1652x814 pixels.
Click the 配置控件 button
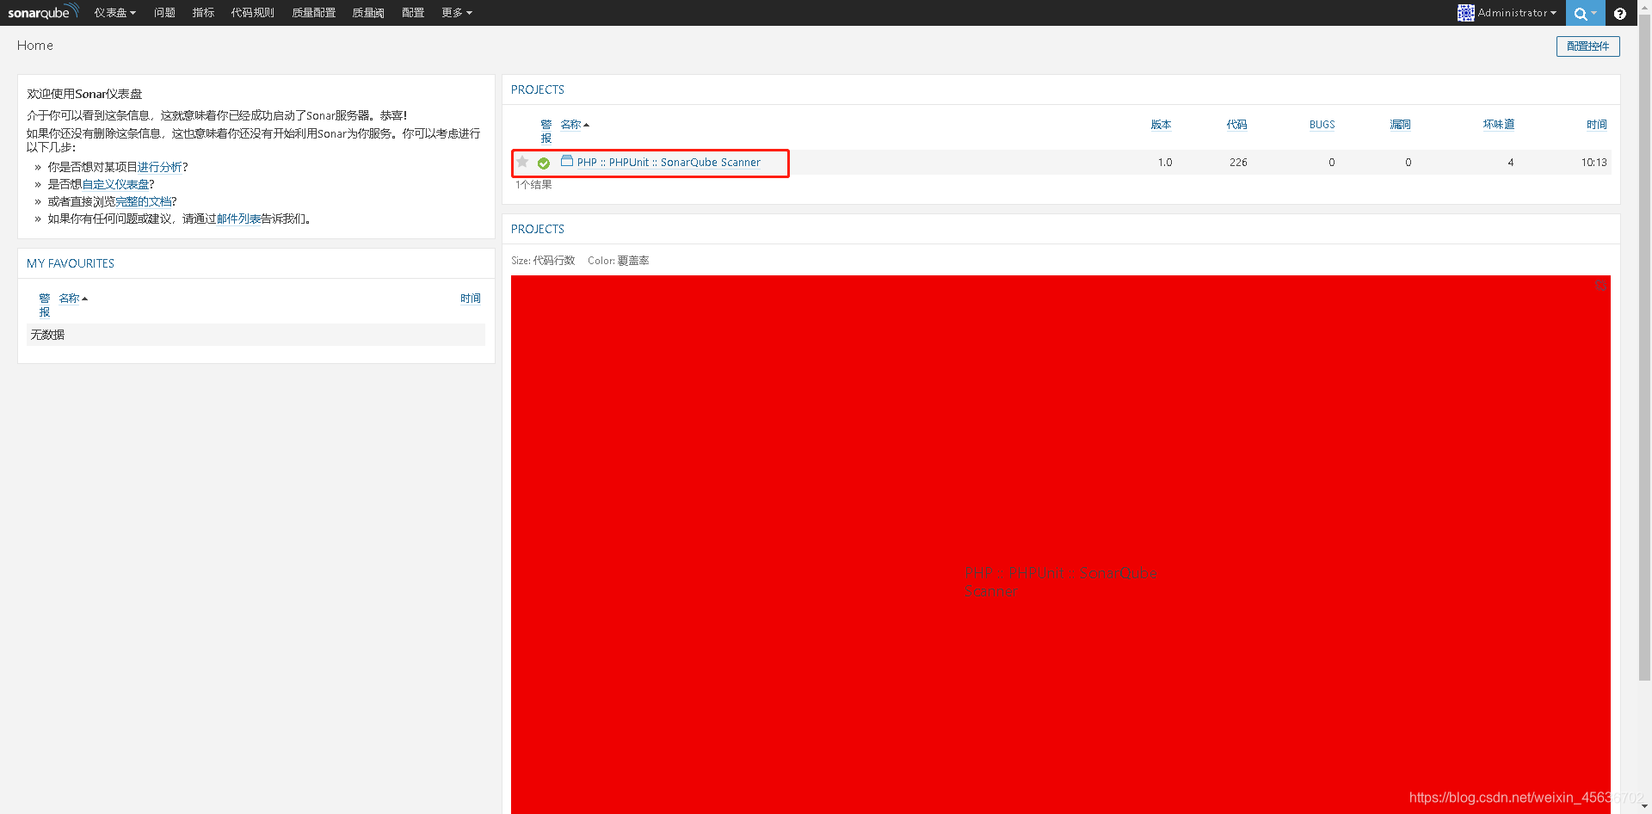(x=1587, y=46)
